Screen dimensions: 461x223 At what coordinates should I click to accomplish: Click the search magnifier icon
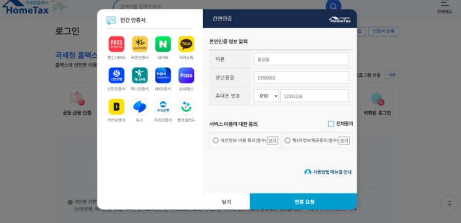(333, 6)
